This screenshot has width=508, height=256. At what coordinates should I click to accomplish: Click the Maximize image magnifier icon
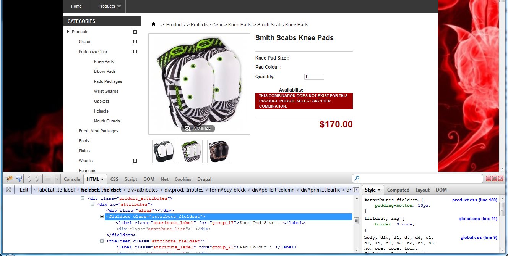[x=187, y=128]
